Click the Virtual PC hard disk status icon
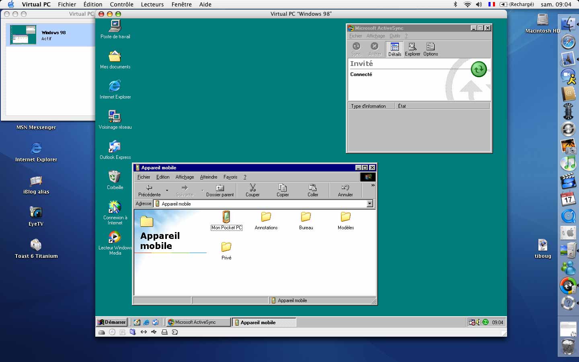This screenshot has height=362, width=579. click(x=101, y=332)
